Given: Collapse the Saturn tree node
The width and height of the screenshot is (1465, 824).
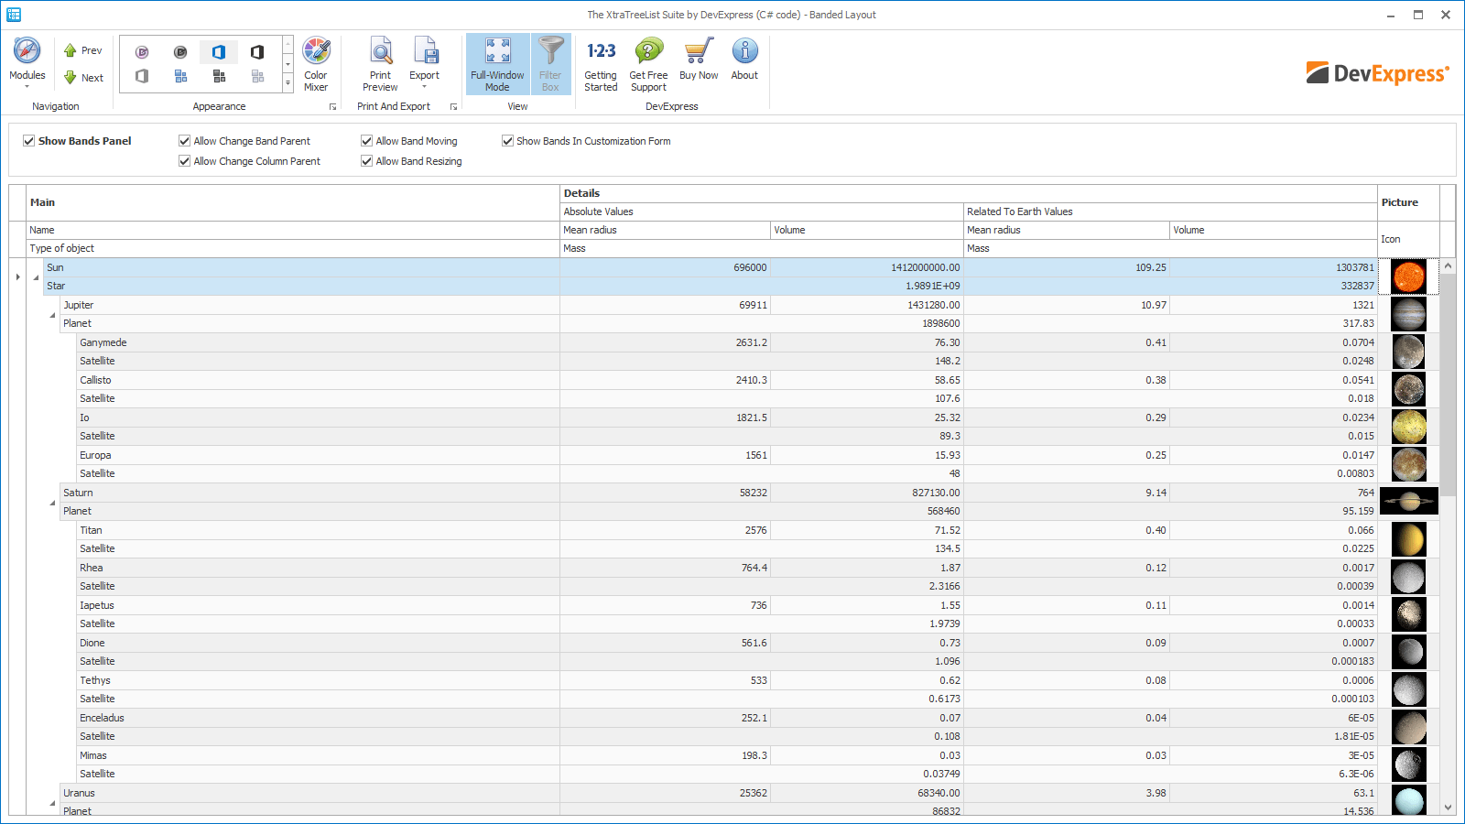Looking at the screenshot, I should click(52, 503).
